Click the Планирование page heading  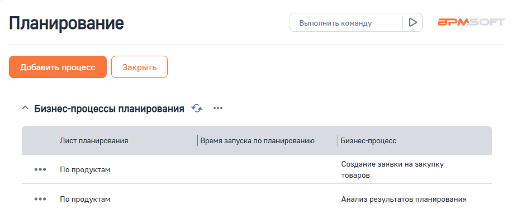coord(67,23)
